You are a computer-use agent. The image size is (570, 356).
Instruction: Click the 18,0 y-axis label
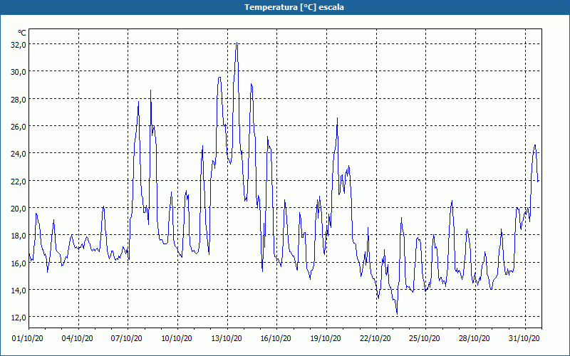coord(18,236)
